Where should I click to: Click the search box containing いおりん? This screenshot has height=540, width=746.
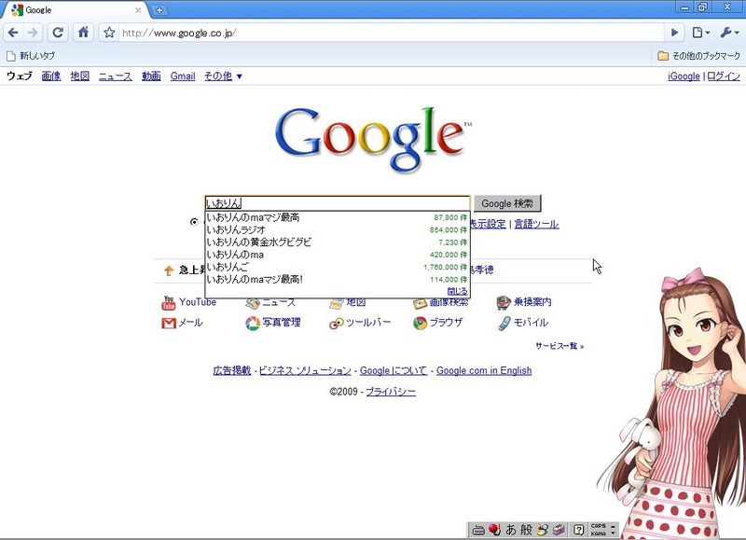tap(338, 203)
